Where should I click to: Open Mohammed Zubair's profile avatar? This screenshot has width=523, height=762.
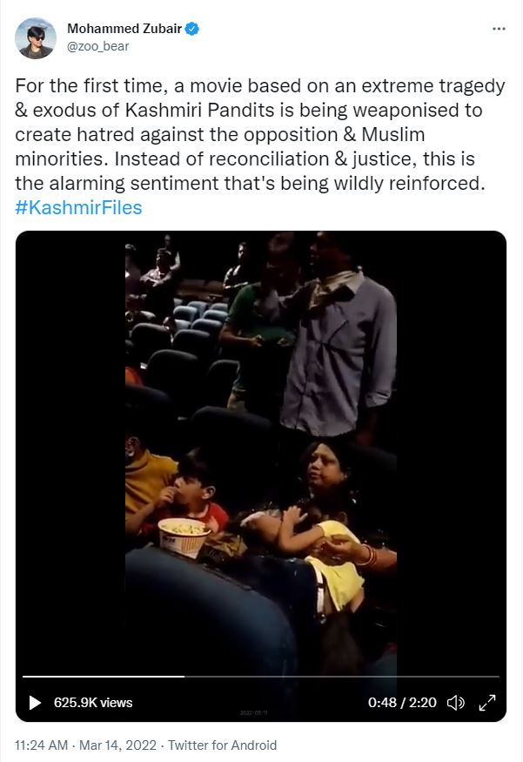[x=36, y=38]
